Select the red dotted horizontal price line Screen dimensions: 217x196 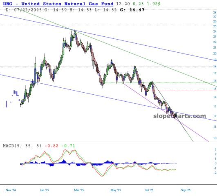coord(184,90)
